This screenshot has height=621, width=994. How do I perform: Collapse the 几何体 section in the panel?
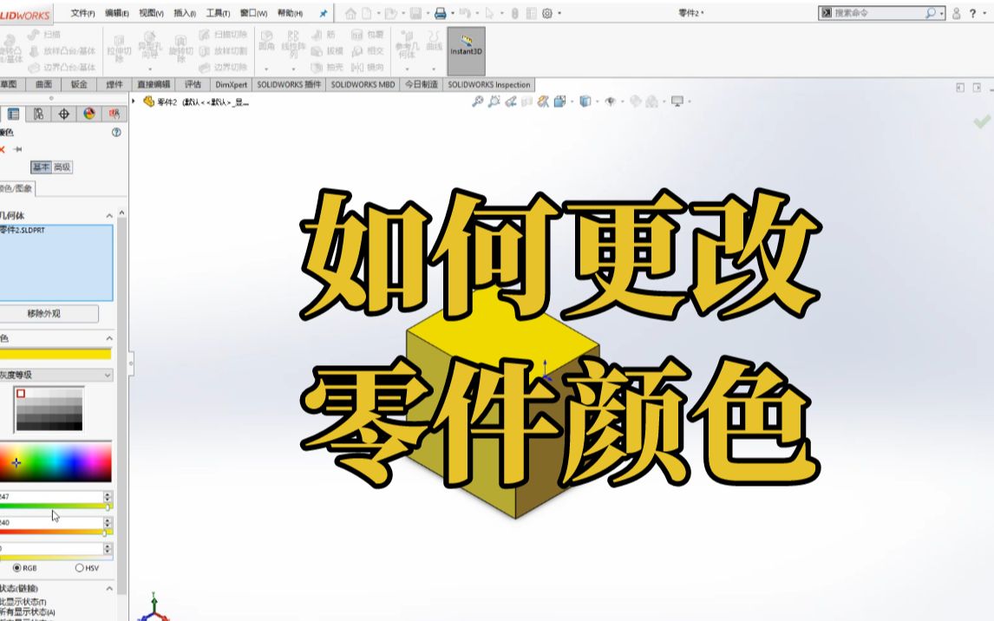click(x=108, y=214)
